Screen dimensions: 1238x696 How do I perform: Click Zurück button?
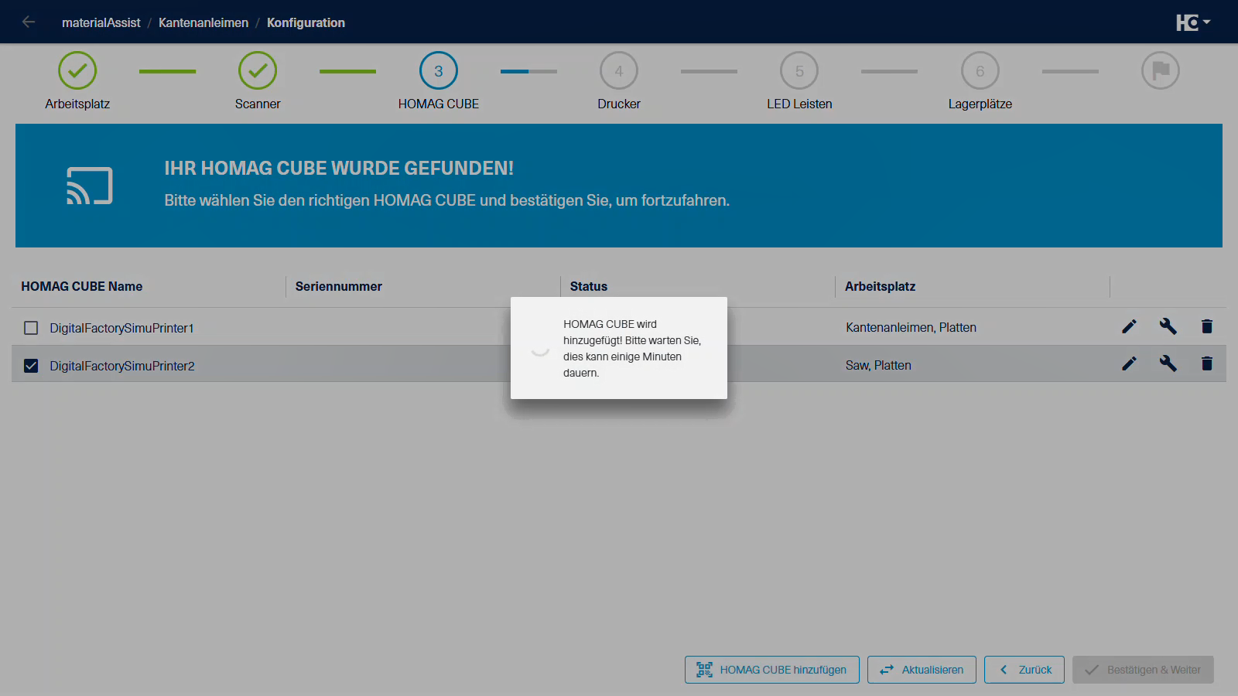click(1024, 670)
